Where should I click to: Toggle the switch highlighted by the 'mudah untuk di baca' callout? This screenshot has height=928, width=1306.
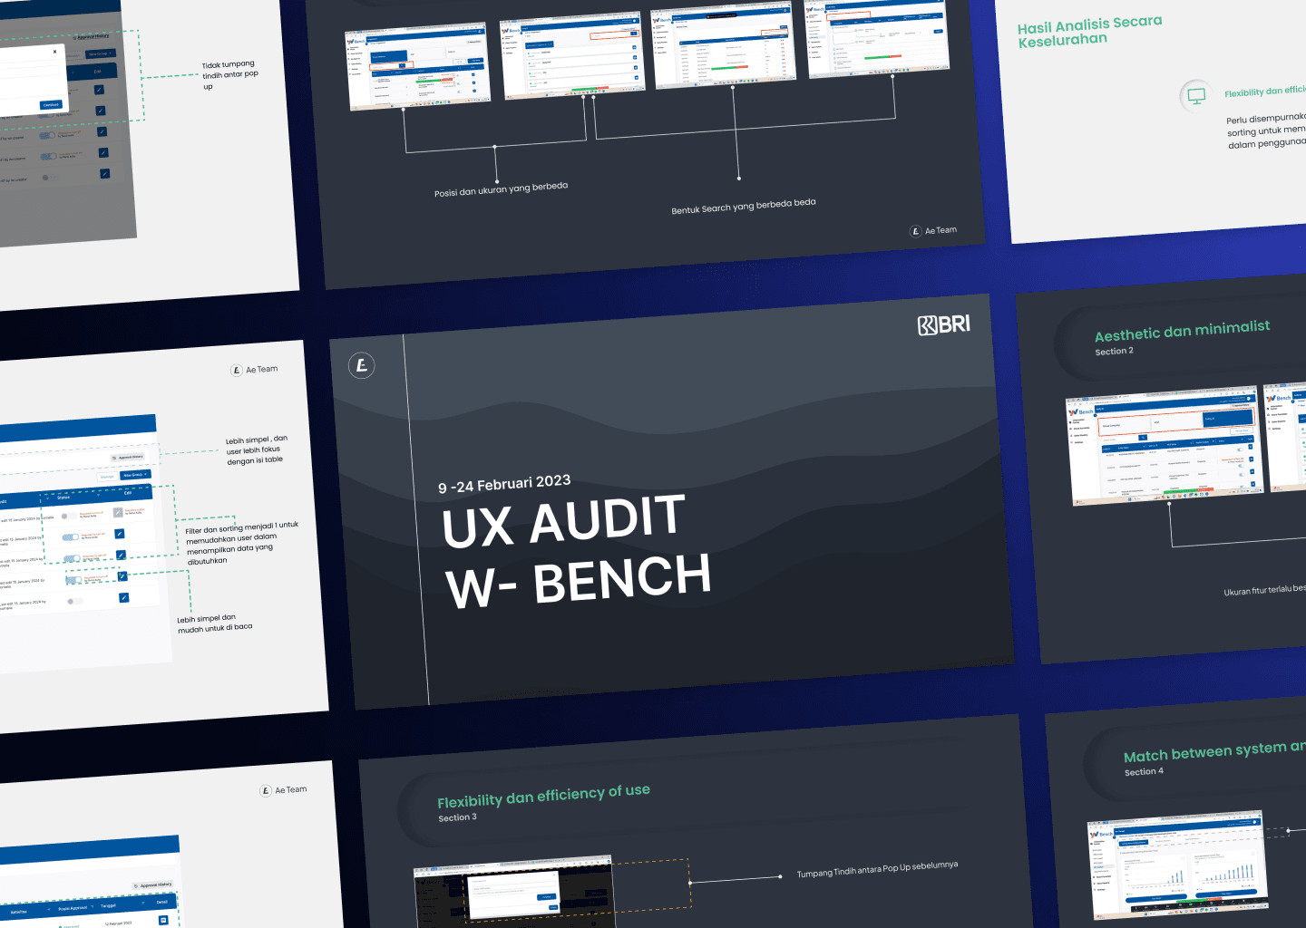coord(73,580)
